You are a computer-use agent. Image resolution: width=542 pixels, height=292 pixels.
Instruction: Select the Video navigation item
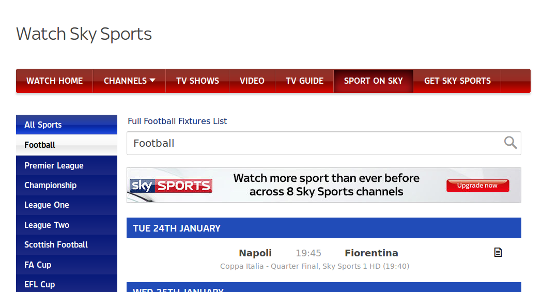pos(252,81)
